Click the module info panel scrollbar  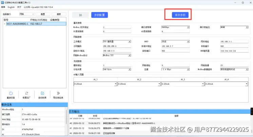(x=66, y=117)
